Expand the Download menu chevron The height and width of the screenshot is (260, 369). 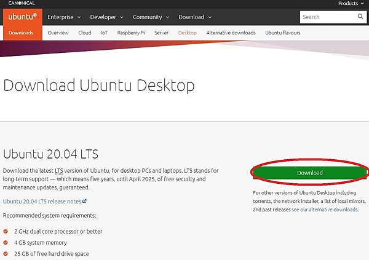[210, 17]
